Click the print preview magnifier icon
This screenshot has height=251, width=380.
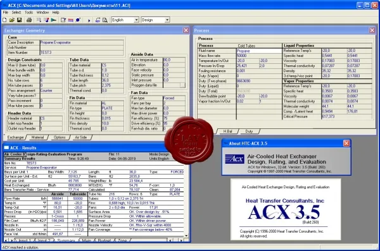(105, 20)
